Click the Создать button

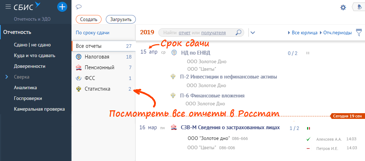coord(89,20)
